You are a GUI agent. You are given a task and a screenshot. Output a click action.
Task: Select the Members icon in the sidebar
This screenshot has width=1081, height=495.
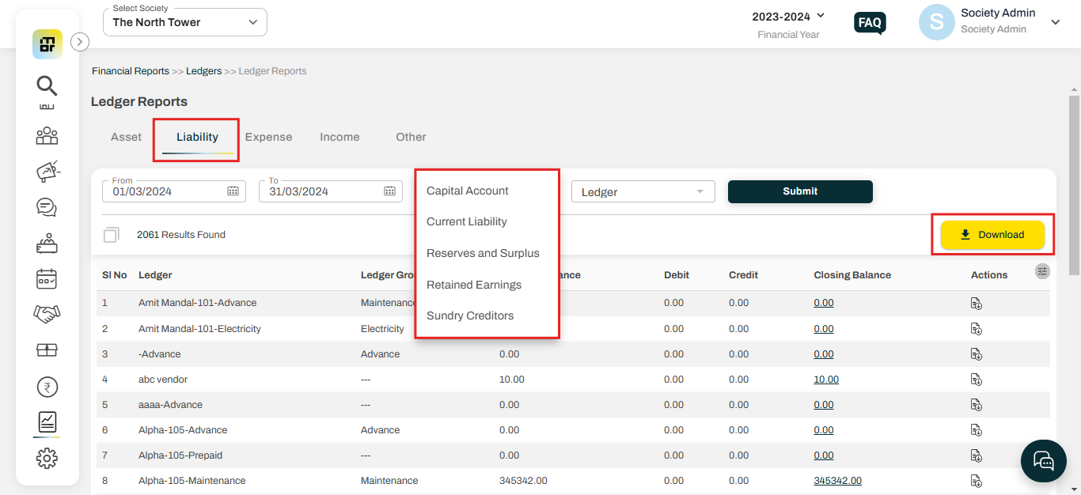[47, 135]
